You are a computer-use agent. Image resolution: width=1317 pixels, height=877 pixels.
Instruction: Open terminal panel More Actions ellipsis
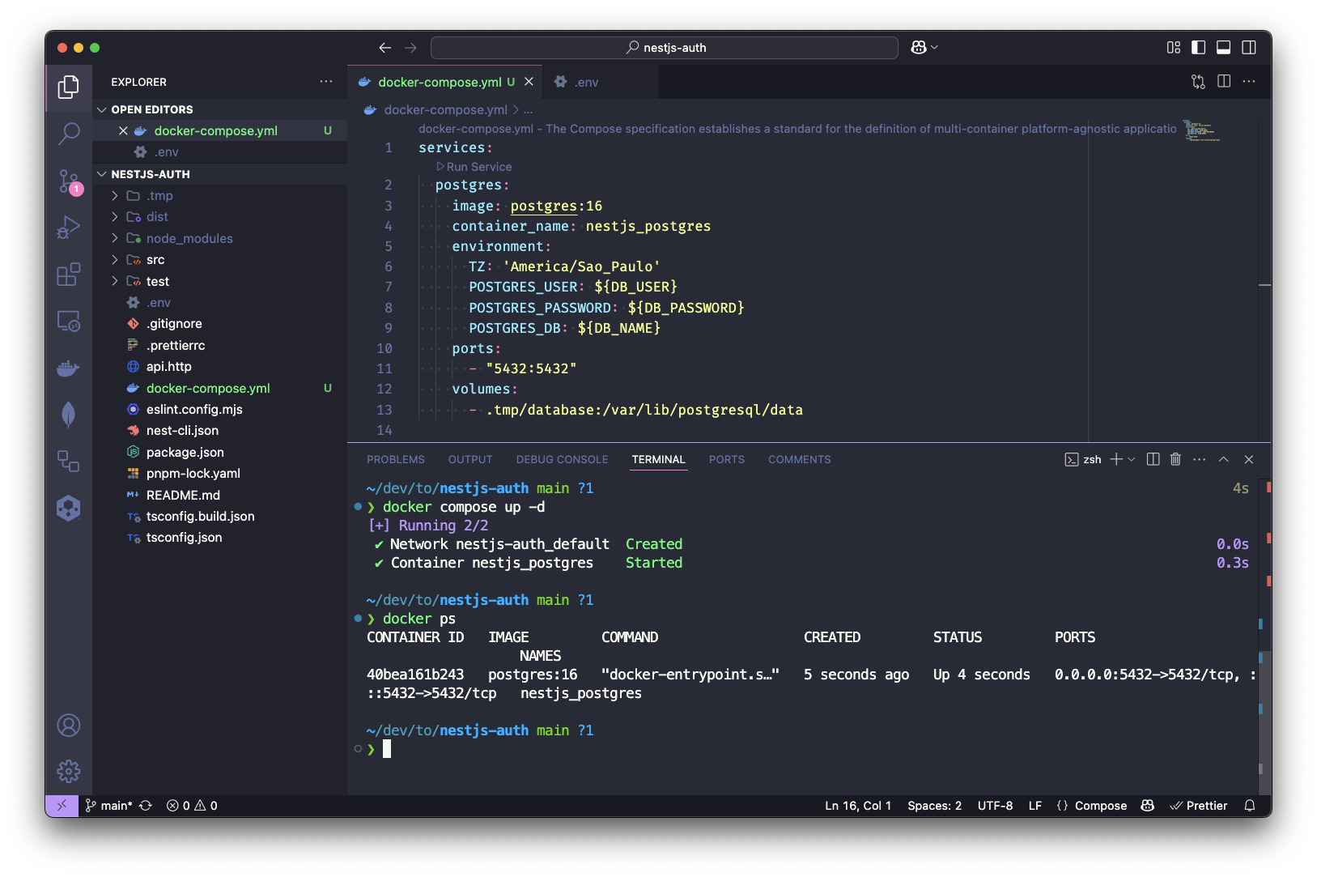[x=1200, y=459]
